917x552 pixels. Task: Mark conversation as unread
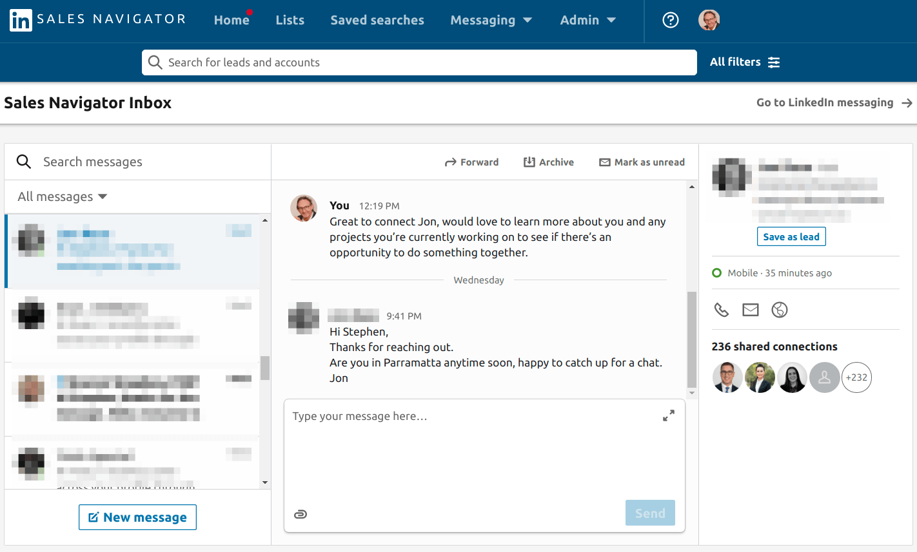642,162
